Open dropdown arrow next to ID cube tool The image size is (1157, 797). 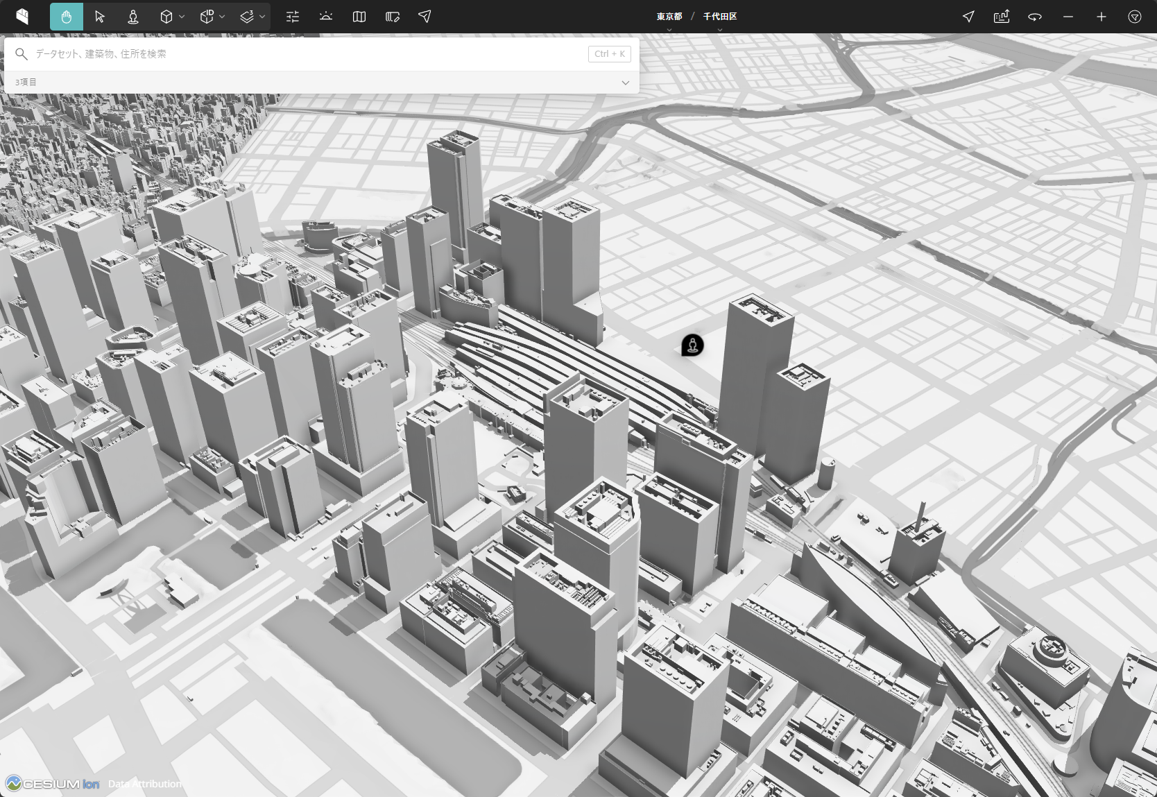(x=222, y=17)
